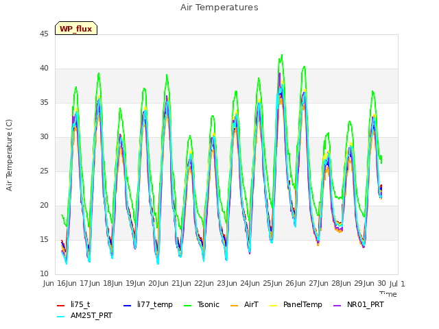Click the 28Jun x-axis date label
This screenshot has height=329, width=439.
(x=342, y=283)
